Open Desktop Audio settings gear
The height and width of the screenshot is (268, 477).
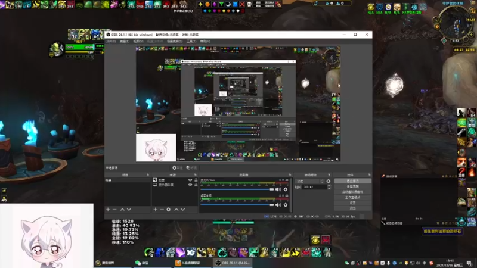[286, 205]
